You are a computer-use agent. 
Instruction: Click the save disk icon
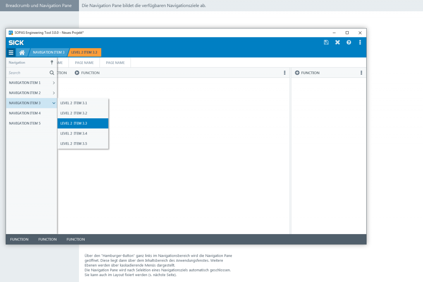click(x=326, y=42)
